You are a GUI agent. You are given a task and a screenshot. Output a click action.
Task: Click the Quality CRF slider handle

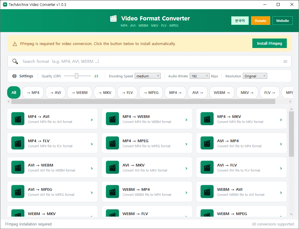click(76, 76)
